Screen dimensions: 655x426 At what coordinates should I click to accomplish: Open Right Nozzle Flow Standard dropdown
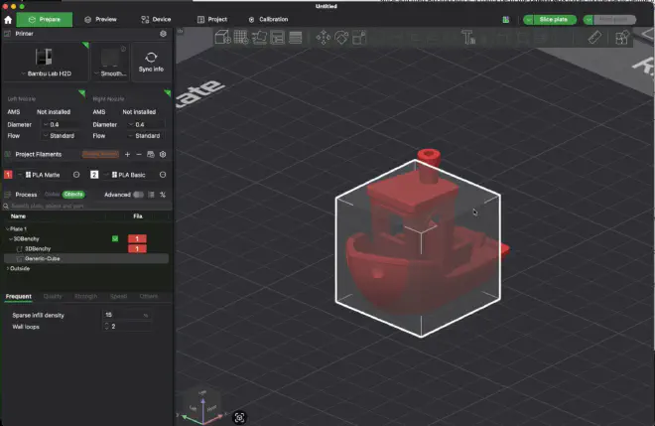(148, 136)
